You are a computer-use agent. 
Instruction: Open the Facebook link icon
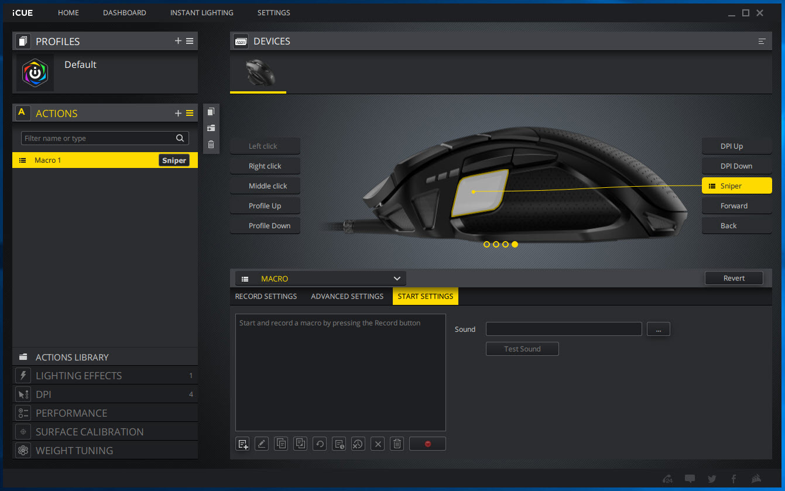coord(733,479)
